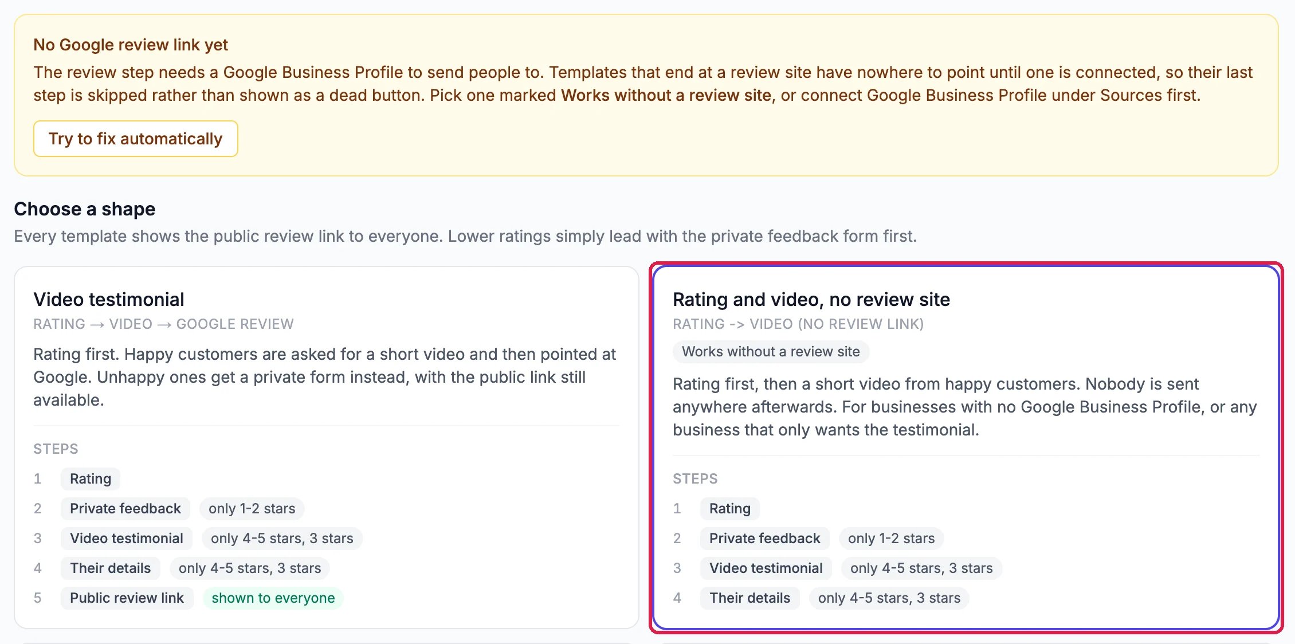Click the sentence starting Every template shows

465,236
